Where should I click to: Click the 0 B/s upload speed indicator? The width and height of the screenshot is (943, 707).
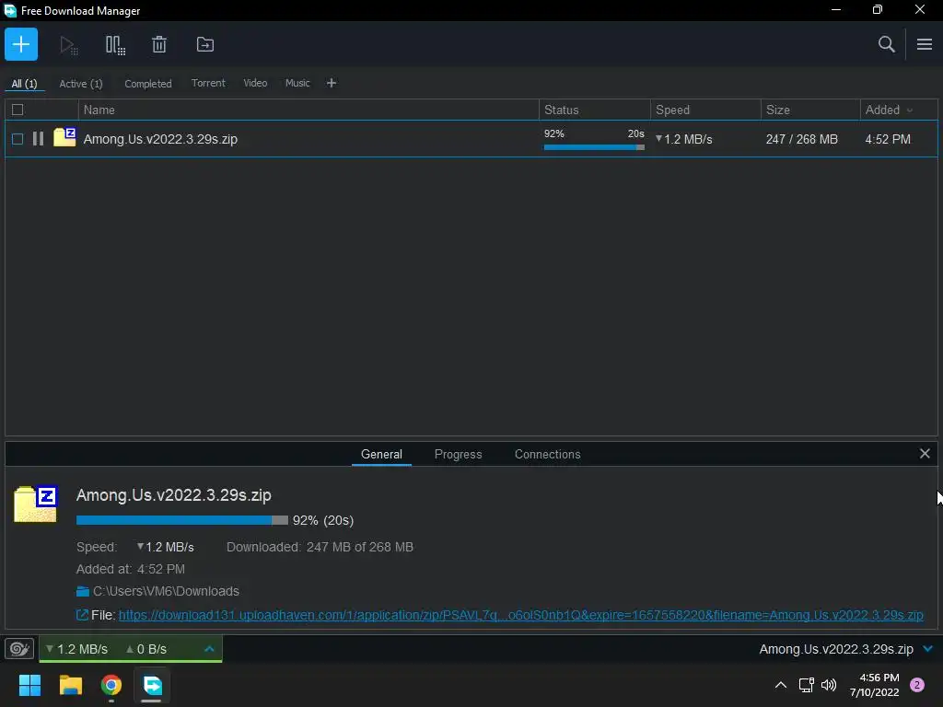146,649
